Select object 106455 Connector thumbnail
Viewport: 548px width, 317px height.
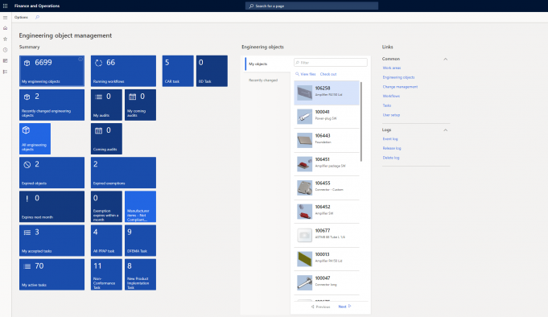pos(304,187)
